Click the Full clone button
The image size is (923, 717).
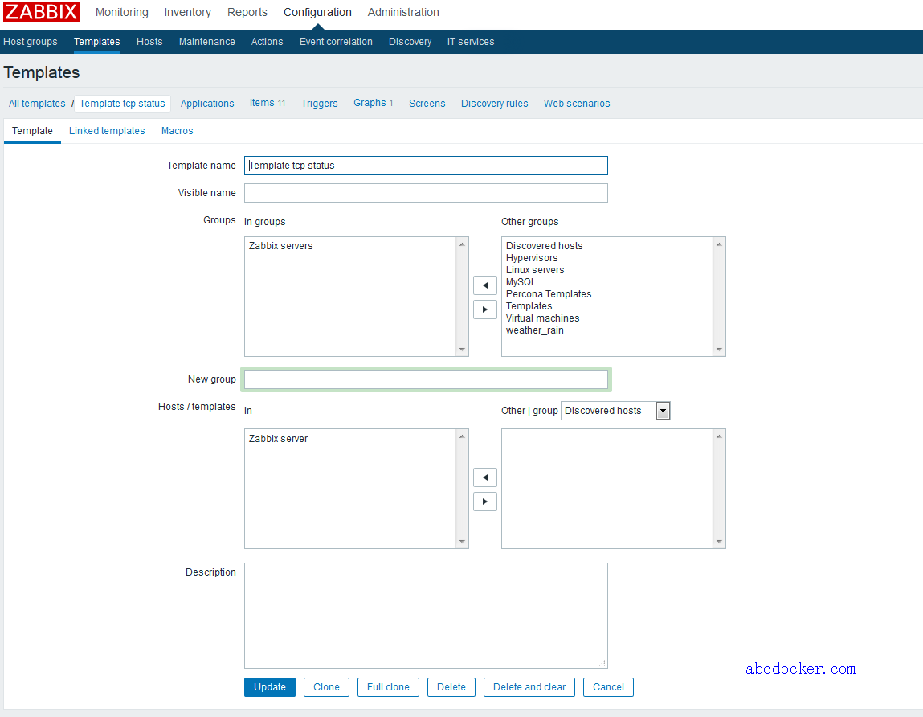(388, 687)
